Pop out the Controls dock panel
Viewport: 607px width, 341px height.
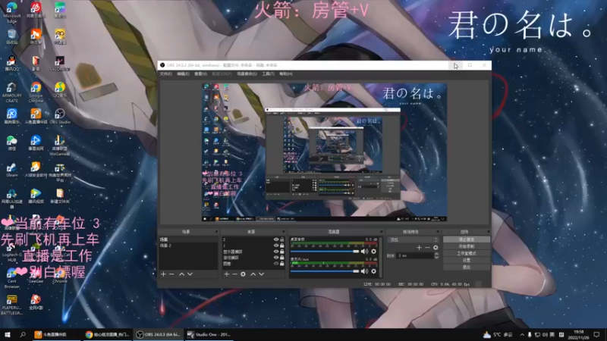pos(488,232)
